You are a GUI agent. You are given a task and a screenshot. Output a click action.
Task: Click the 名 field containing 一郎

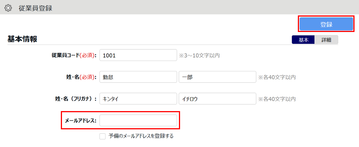tap(217, 77)
